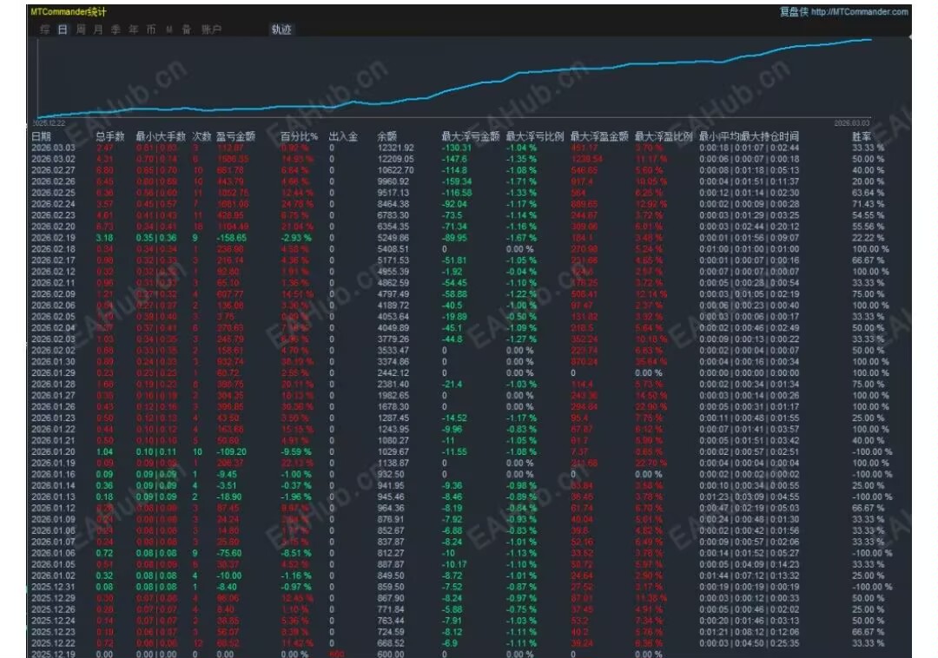Switch to the 综 summary tab
This screenshot has height=658, width=938.
coord(45,30)
